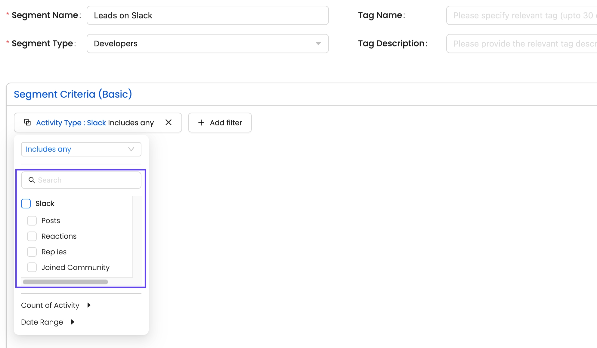Enable the Posts checkbox
Screen dimensions: 597x348
coord(32,221)
